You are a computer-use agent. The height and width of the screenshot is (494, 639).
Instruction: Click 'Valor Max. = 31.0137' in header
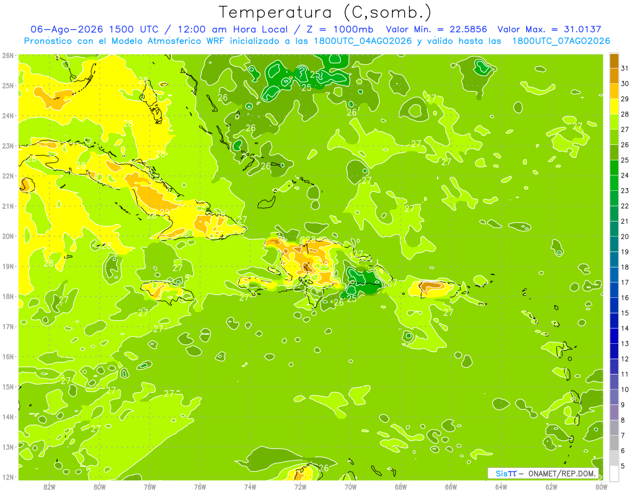point(550,29)
